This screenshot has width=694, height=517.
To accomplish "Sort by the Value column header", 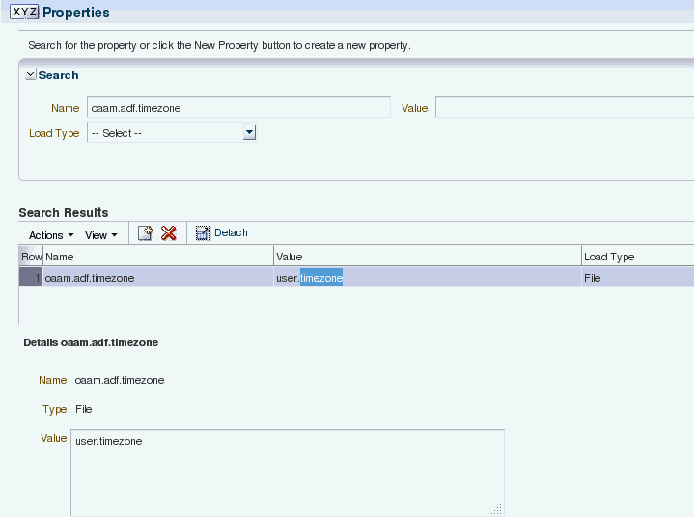I will pyautogui.click(x=427, y=257).
